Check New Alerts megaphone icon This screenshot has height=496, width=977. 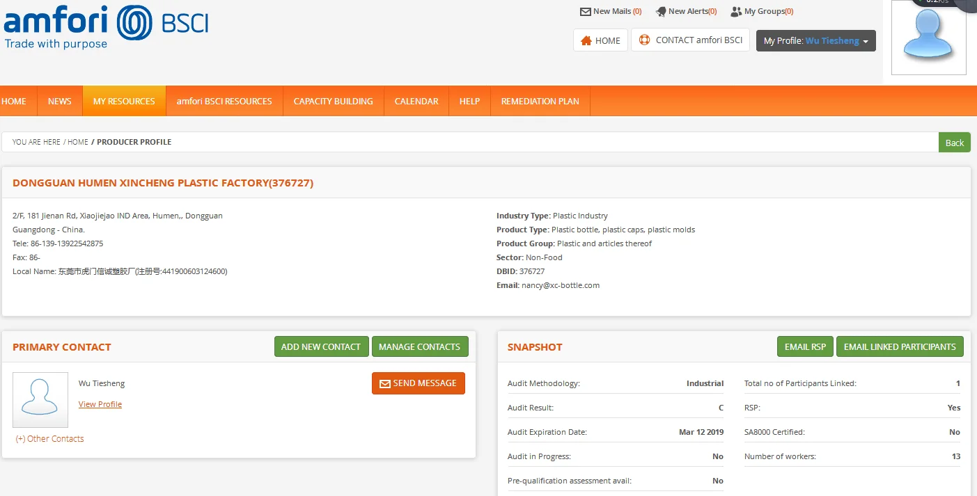pyautogui.click(x=661, y=12)
